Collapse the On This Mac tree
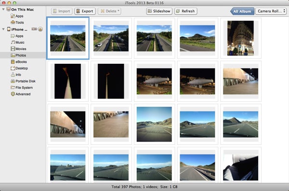Image resolution: width=289 pixels, height=191 pixels. [3, 9]
